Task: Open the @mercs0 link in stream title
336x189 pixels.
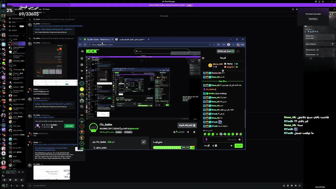Action: pyautogui.click(x=134, y=129)
